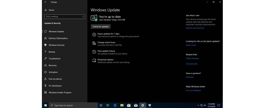Screen dimensions: 265x108
Task: Click the up-to-date status icon
Action: [94, 18]
